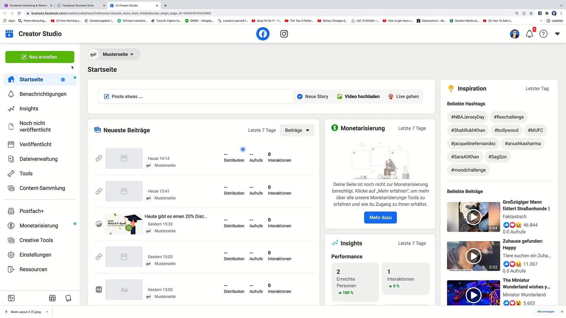Click the cards icon at sidebar bottom
The image size is (566, 318).
coord(68,298)
